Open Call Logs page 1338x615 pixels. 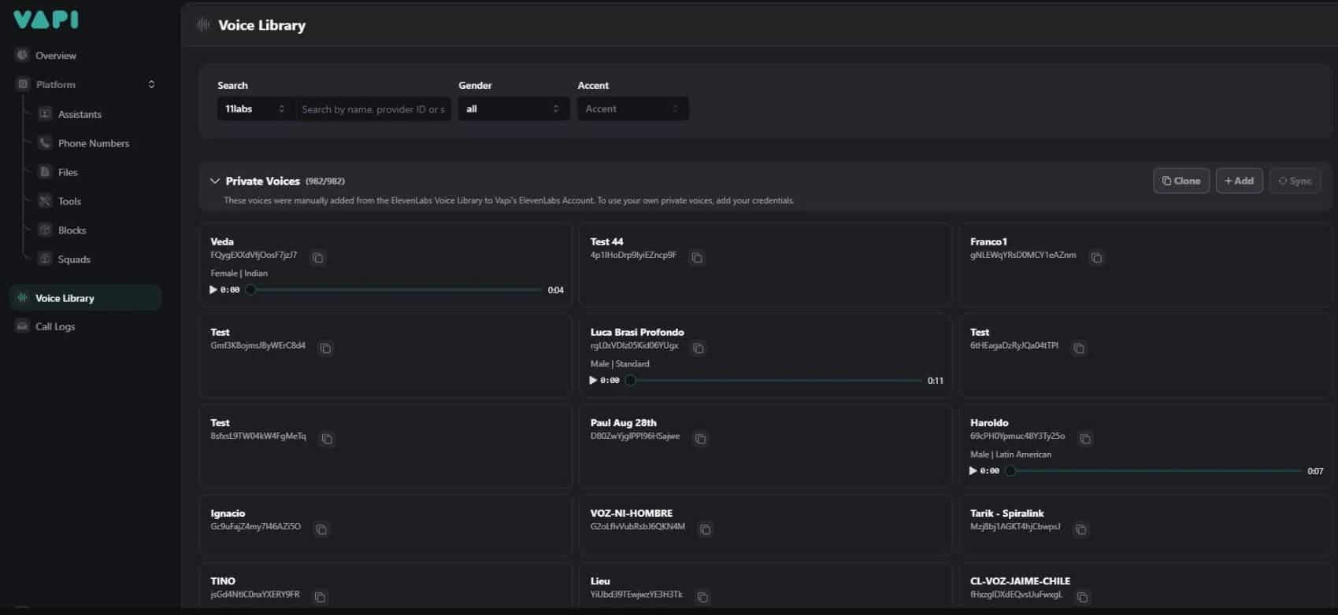(55, 326)
